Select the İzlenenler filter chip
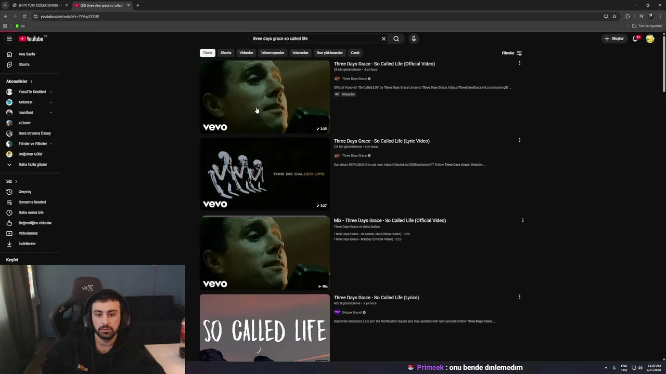 pos(300,52)
